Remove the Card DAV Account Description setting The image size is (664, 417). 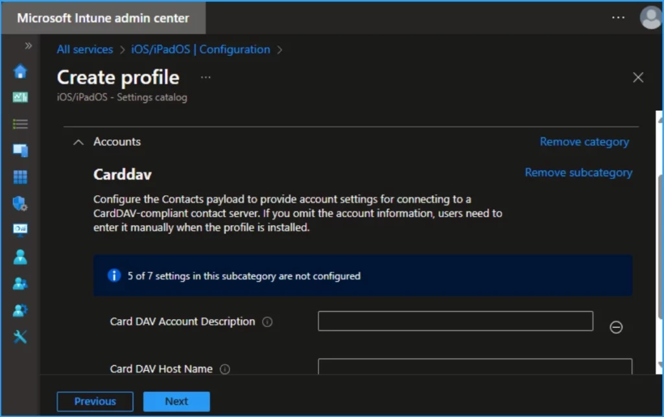pos(616,328)
